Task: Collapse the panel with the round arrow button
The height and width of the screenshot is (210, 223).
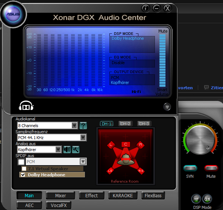Action: pyautogui.click(x=167, y=107)
